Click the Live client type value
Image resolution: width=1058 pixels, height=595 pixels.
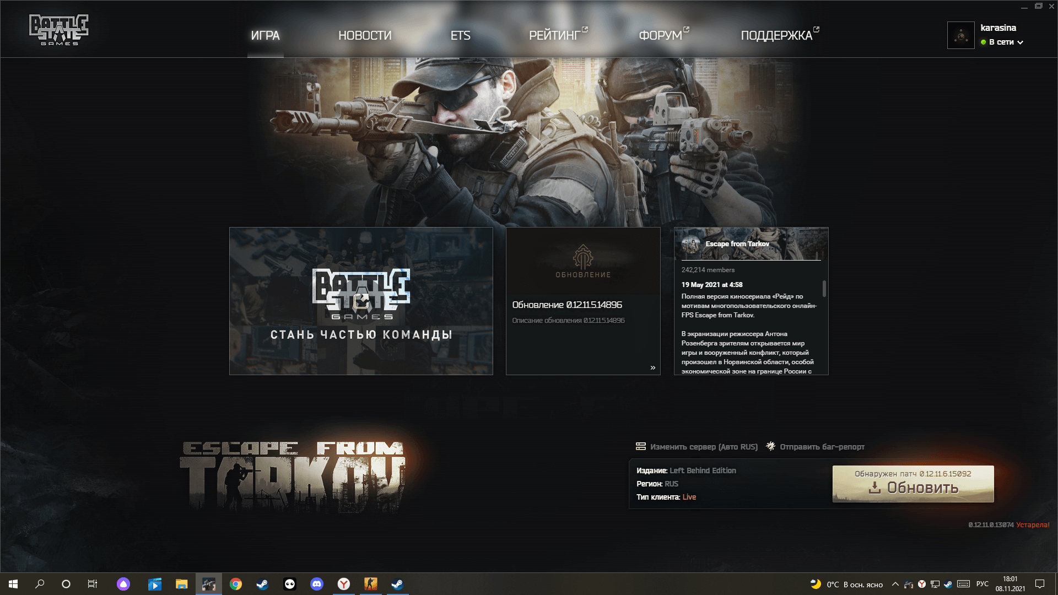click(x=689, y=497)
